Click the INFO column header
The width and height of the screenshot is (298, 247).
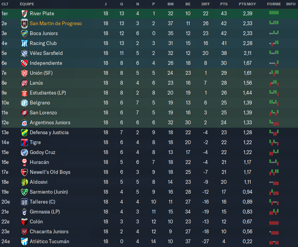[290, 4]
